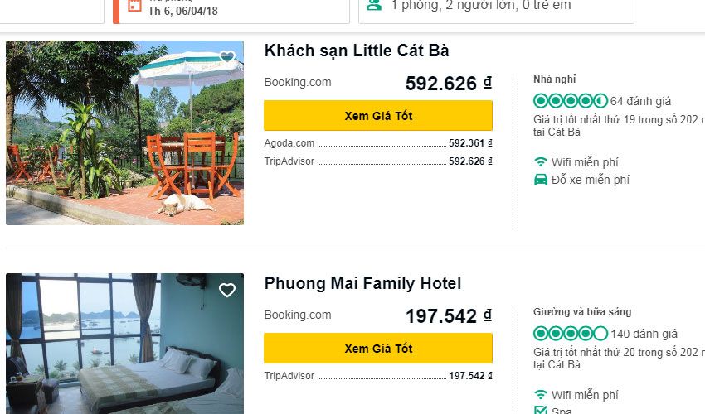Click the Spa amenity icon
This screenshot has height=414, width=705.
(541, 411)
